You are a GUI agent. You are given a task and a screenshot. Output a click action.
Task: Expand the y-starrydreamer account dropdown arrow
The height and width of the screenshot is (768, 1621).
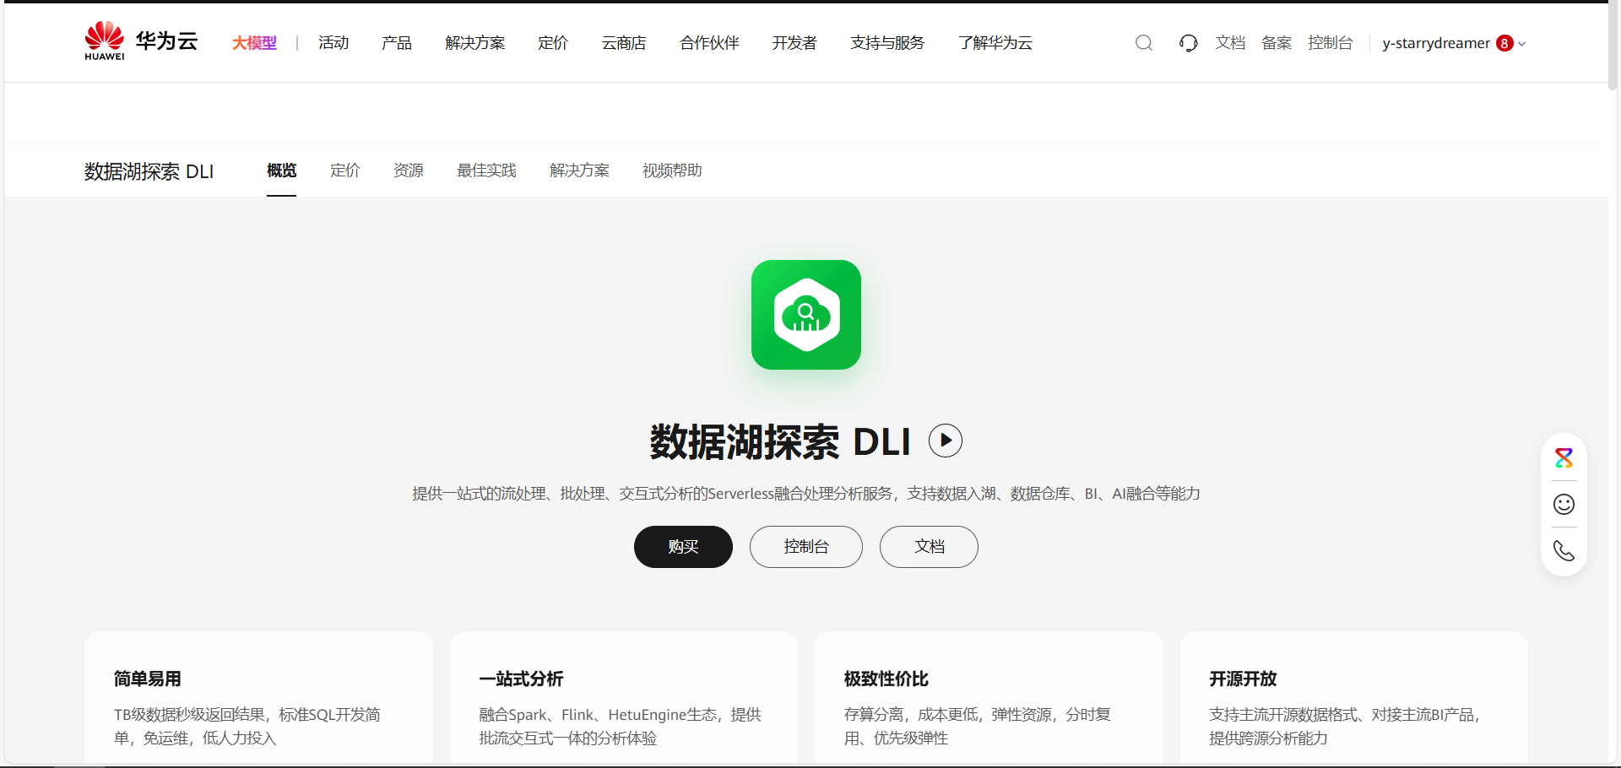click(x=1522, y=44)
